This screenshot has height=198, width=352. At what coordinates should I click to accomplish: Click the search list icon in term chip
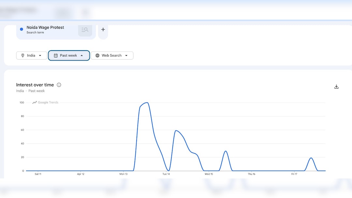point(85,30)
